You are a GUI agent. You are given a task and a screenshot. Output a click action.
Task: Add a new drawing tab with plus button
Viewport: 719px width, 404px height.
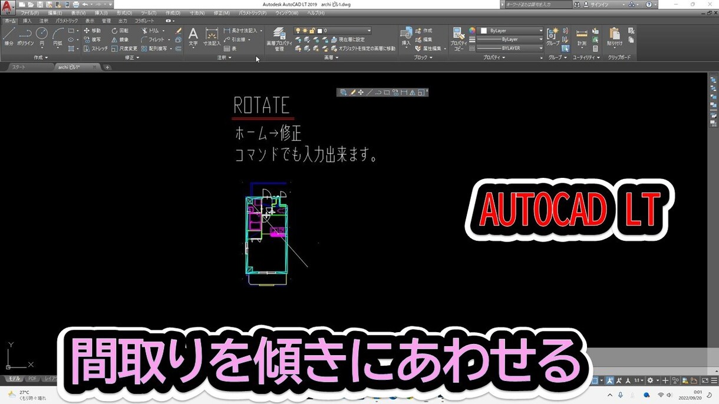107,67
